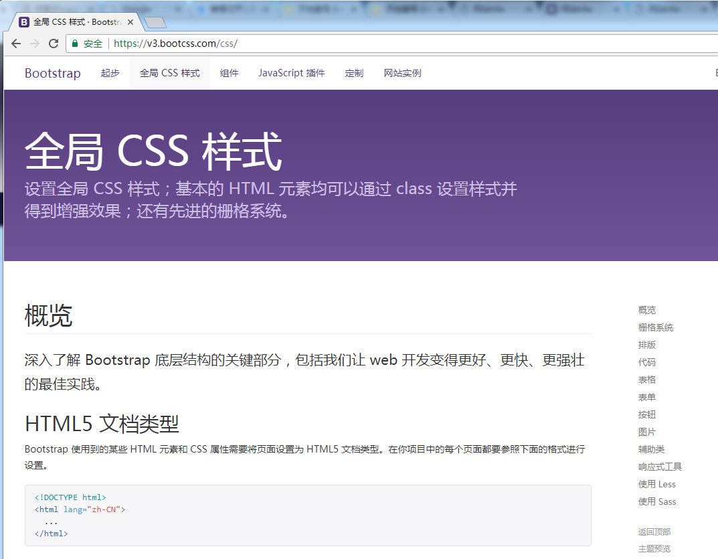The image size is (718, 559).
Task: Click the 返回顶部 link
Action: (x=654, y=532)
